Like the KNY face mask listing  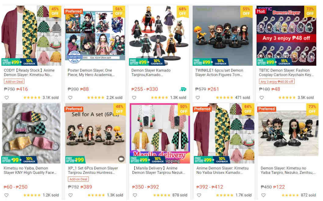(7, 195)
